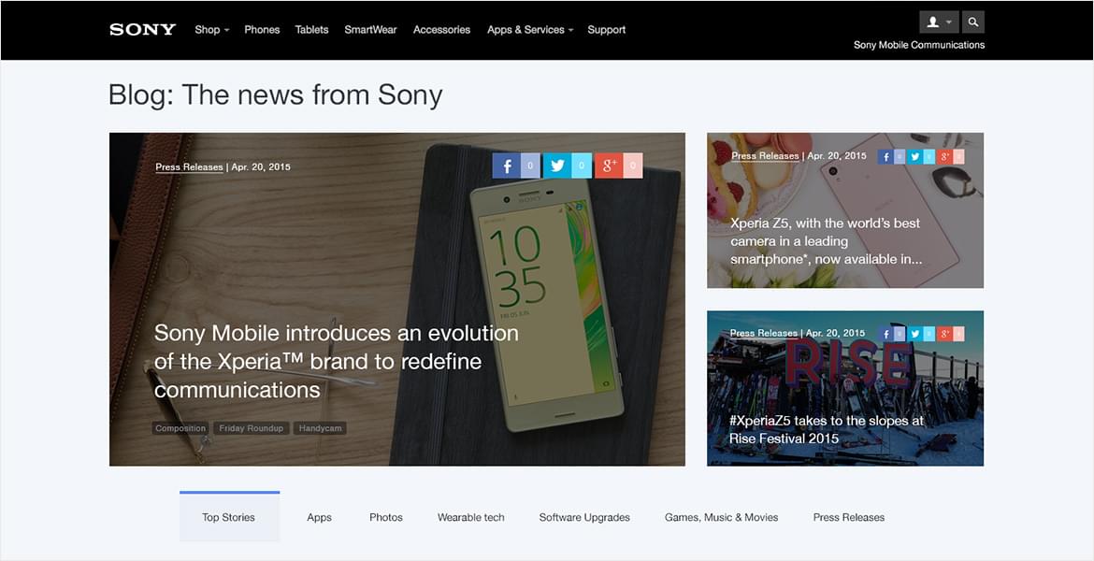This screenshot has width=1094, height=561.
Task: Share Xperia Z5 camera article on Facebook
Action: tap(886, 157)
